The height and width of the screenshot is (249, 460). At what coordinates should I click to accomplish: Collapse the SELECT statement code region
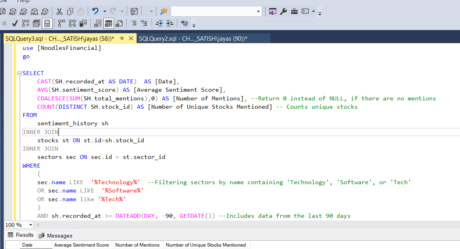[19, 74]
